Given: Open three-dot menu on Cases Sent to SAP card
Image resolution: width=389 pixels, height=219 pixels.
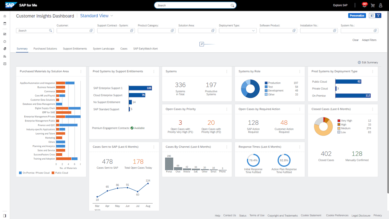Looking at the screenshot, I should tap(154, 147).
